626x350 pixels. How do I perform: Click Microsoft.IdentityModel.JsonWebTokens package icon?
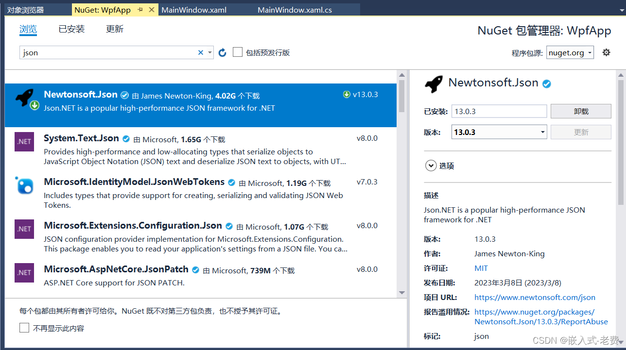pyautogui.click(x=24, y=185)
